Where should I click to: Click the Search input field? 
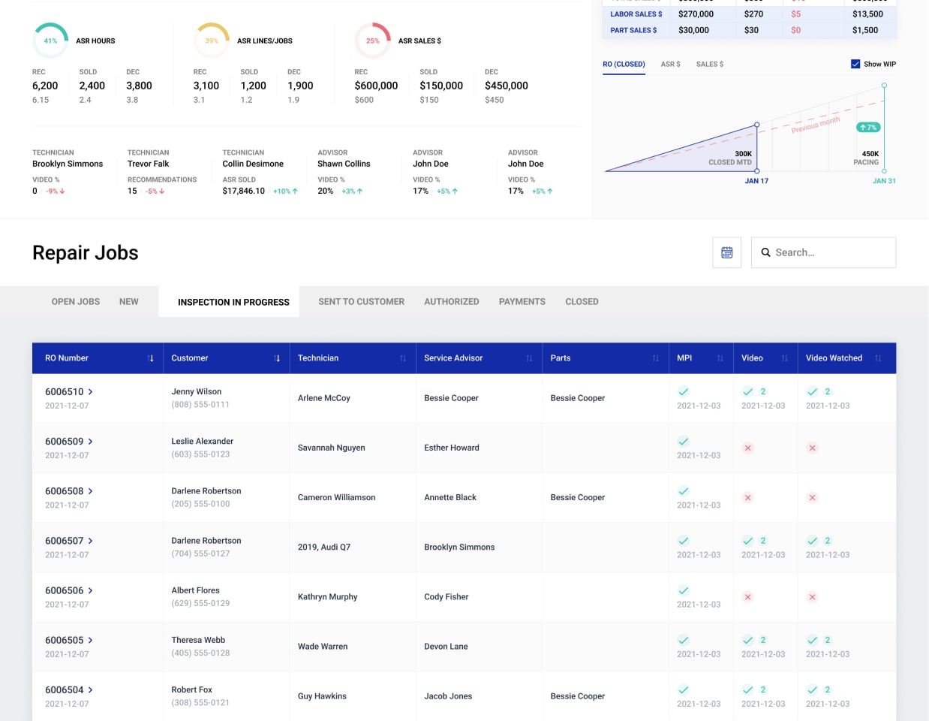coord(823,252)
